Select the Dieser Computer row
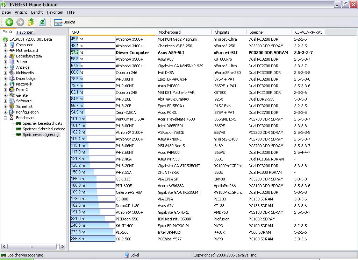This screenshot has width=358, height=260. click(x=192, y=53)
